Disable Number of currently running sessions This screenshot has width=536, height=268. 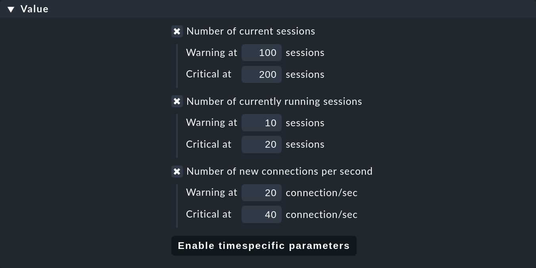pos(177,102)
